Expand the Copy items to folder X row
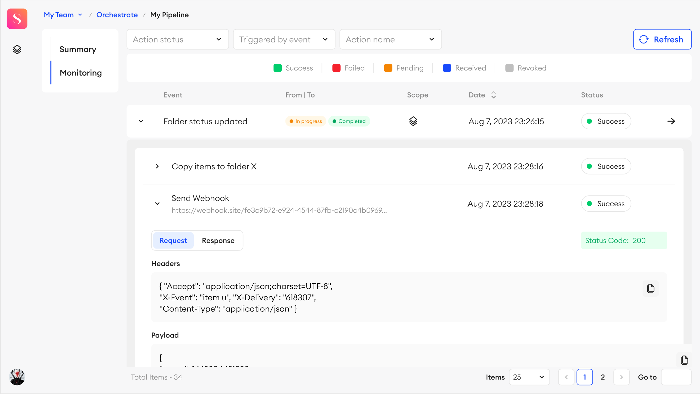 pos(157,166)
